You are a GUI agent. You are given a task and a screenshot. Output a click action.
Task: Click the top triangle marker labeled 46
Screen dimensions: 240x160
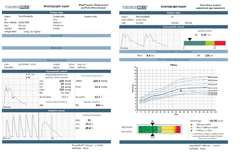(153, 124)
